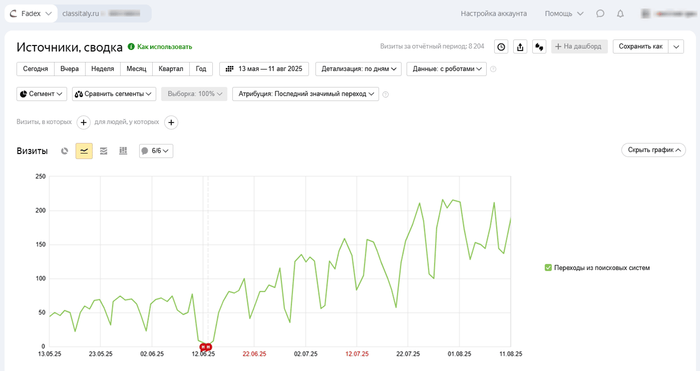Add a visit condition with plus button
The height and width of the screenshot is (371, 700).
(x=84, y=122)
